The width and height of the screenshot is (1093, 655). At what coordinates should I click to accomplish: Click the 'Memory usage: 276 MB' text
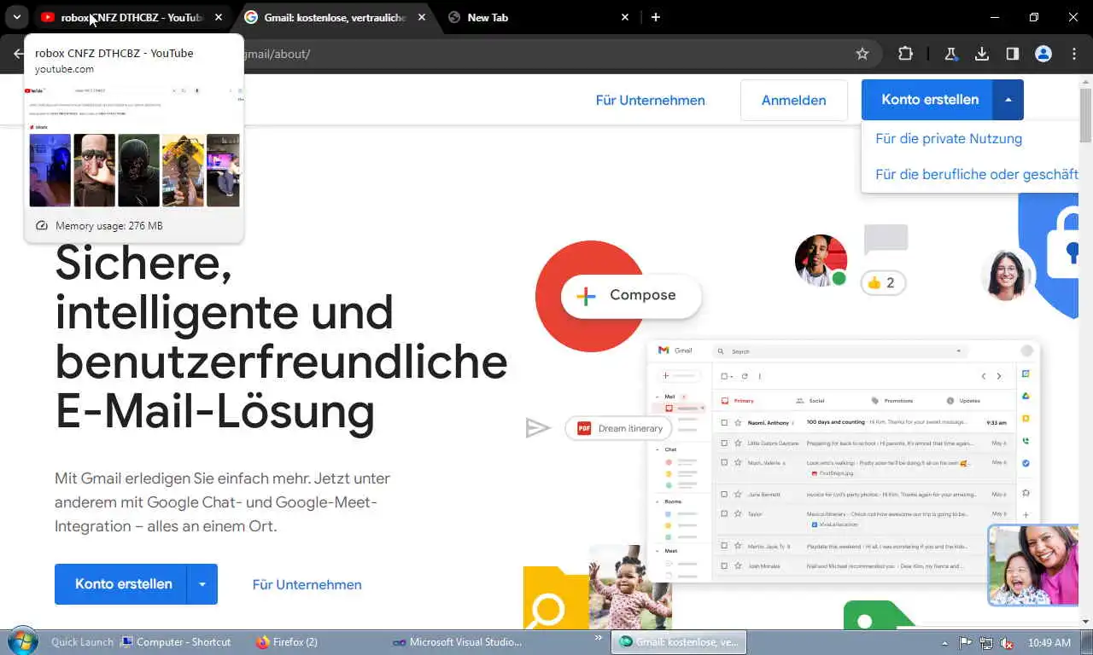point(108,226)
